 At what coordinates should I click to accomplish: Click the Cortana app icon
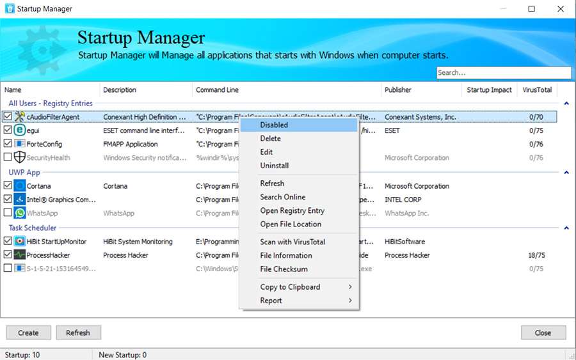point(19,186)
